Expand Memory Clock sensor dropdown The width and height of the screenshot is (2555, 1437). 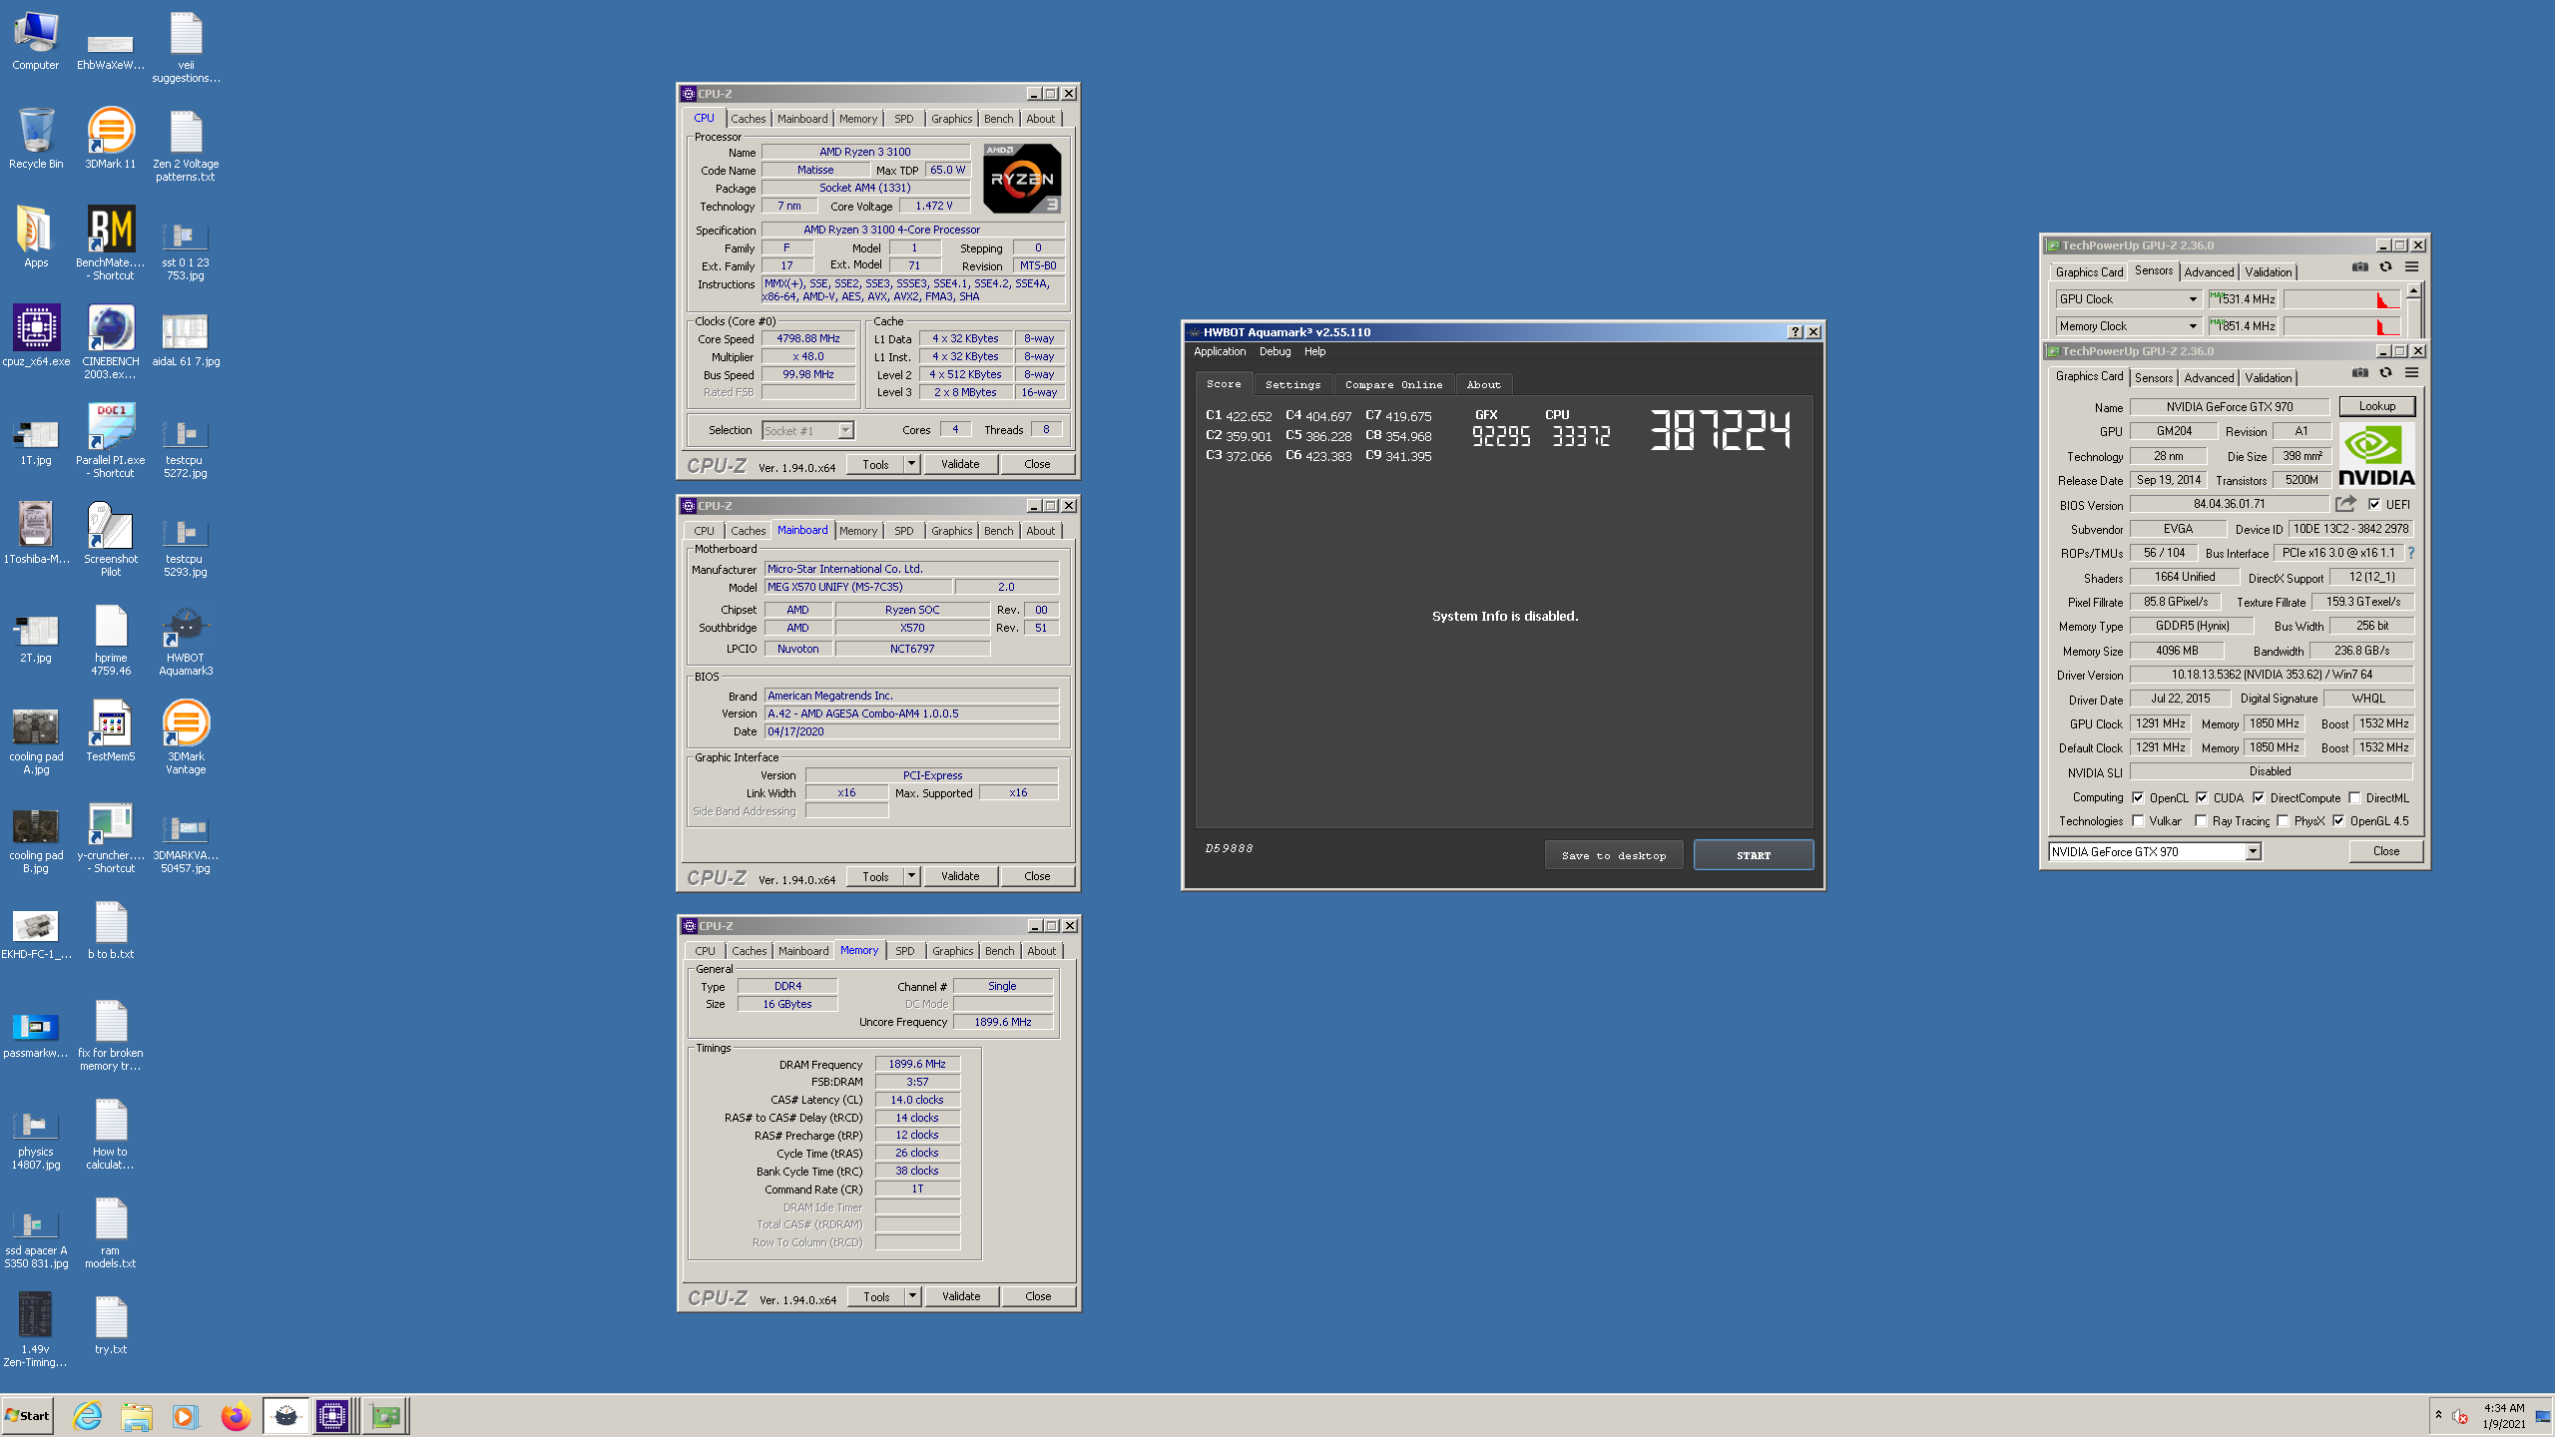tap(2193, 325)
